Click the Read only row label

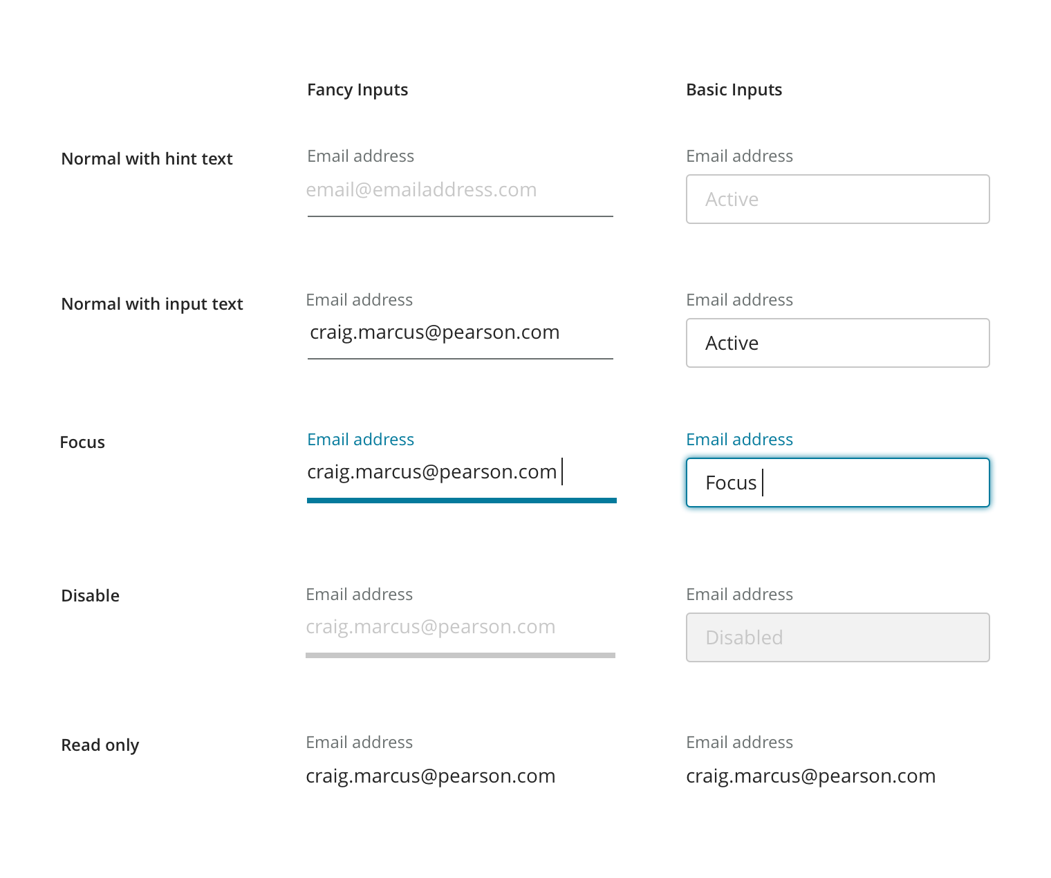pos(100,745)
